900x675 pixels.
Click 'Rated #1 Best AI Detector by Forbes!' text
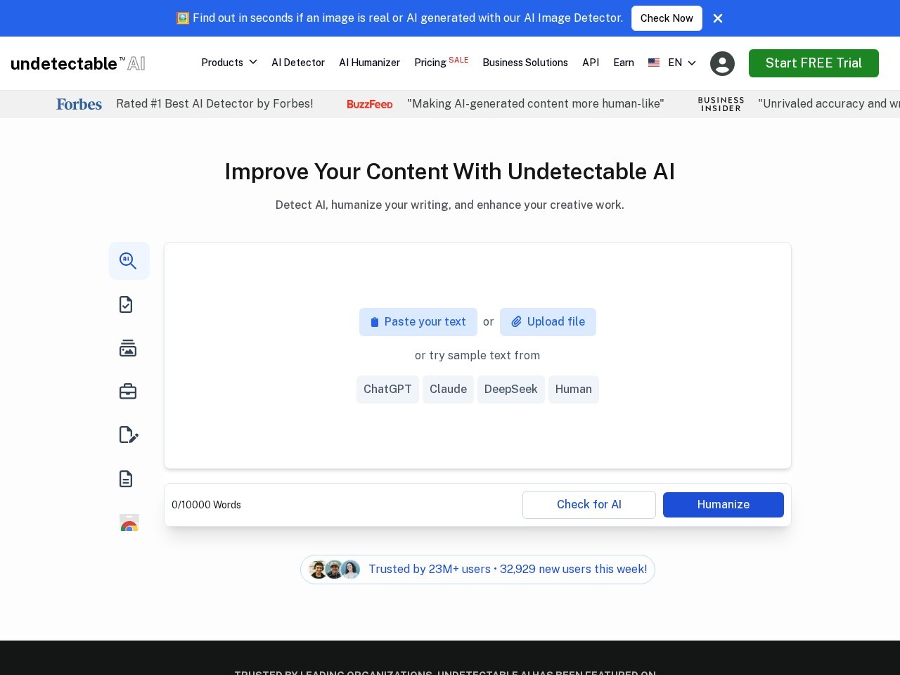(214, 104)
